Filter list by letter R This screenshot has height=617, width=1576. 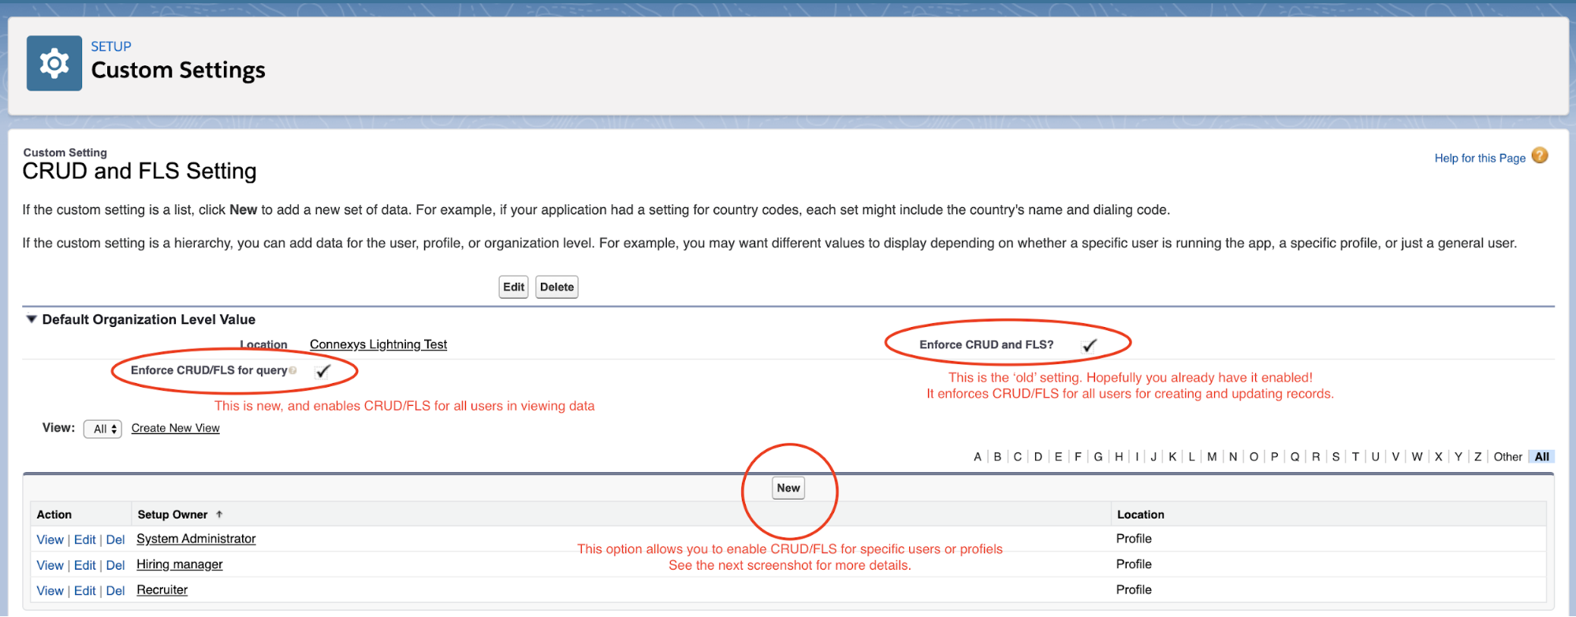coord(1316,457)
